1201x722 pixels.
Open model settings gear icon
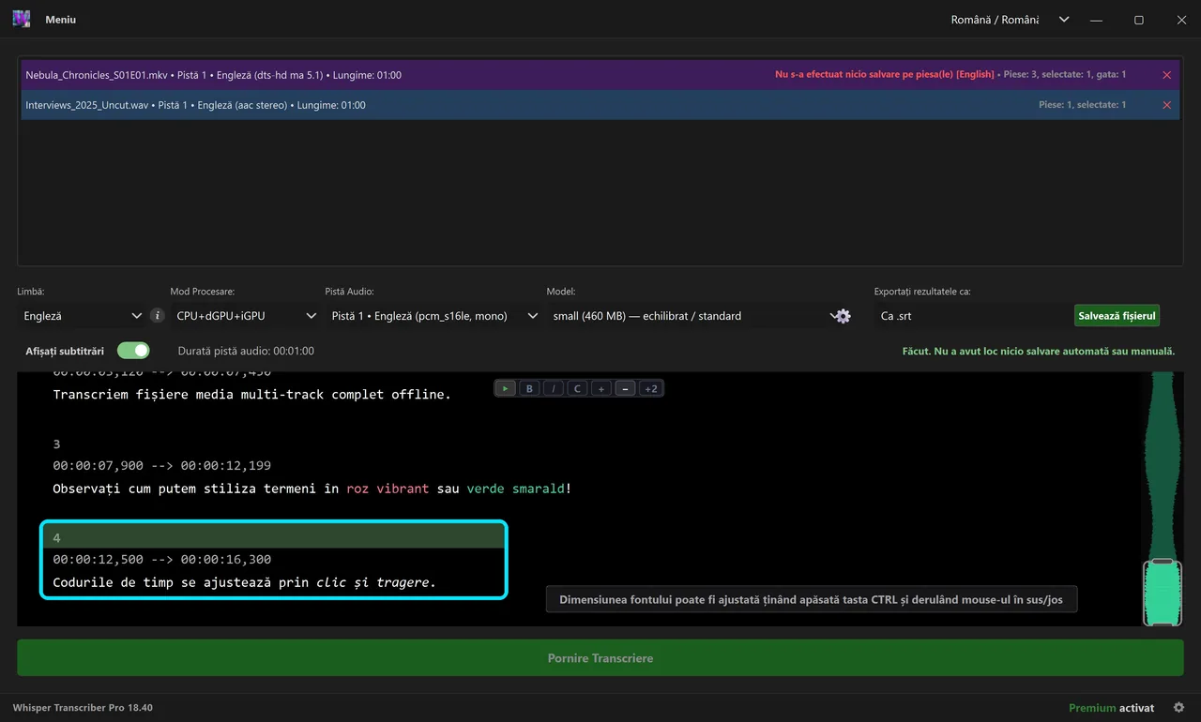[x=842, y=316]
